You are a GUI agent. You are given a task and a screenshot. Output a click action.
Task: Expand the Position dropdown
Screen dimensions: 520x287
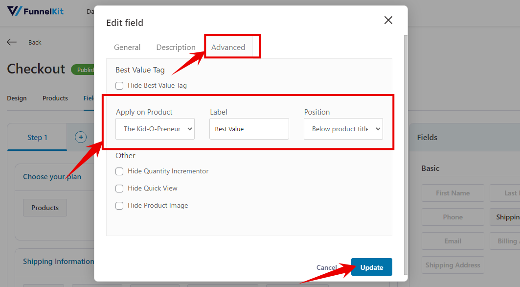click(343, 129)
